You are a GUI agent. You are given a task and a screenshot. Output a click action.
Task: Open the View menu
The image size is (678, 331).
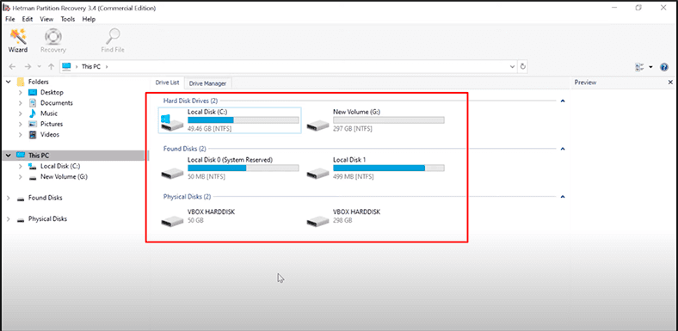[x=46, y=19]
